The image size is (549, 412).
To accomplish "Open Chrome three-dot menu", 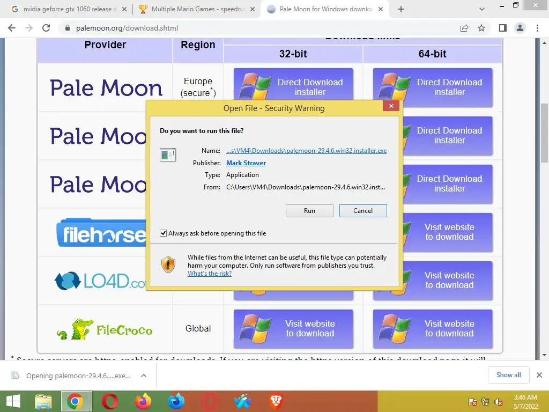I will [537, 28].
